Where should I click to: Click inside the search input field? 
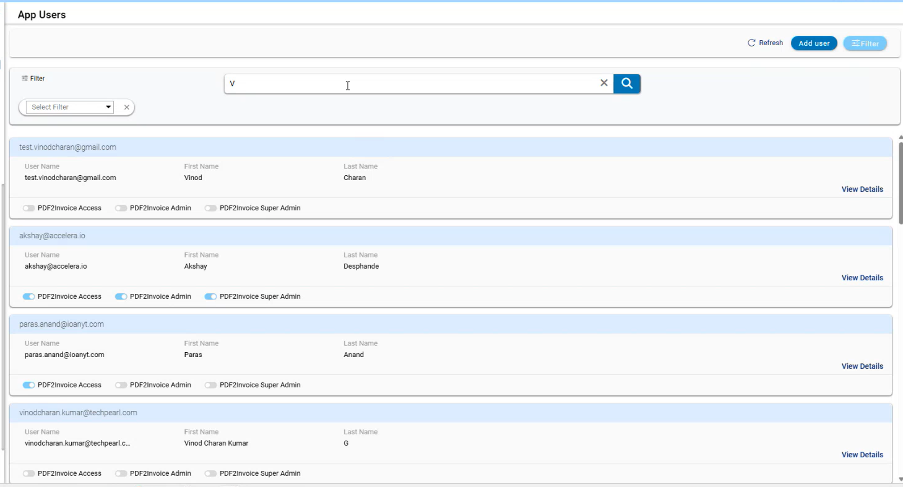click(408, 84)
